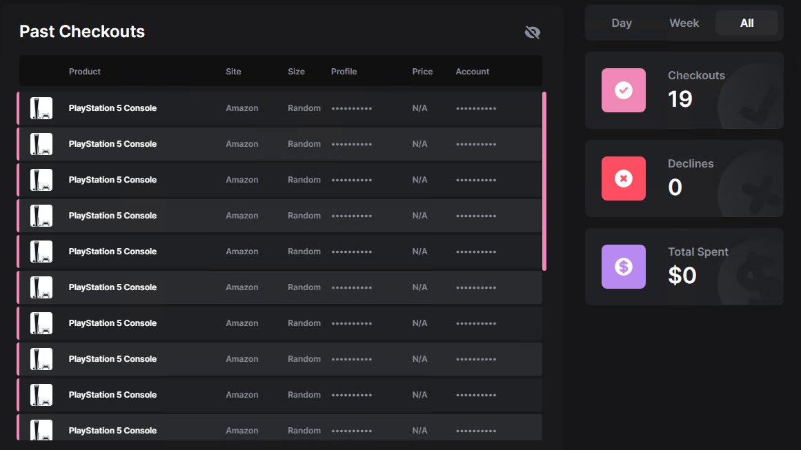The width and height of the screenshot is (801, 450).
Task: Click Amazon in the first checkout row
Action: click(242, 108)
